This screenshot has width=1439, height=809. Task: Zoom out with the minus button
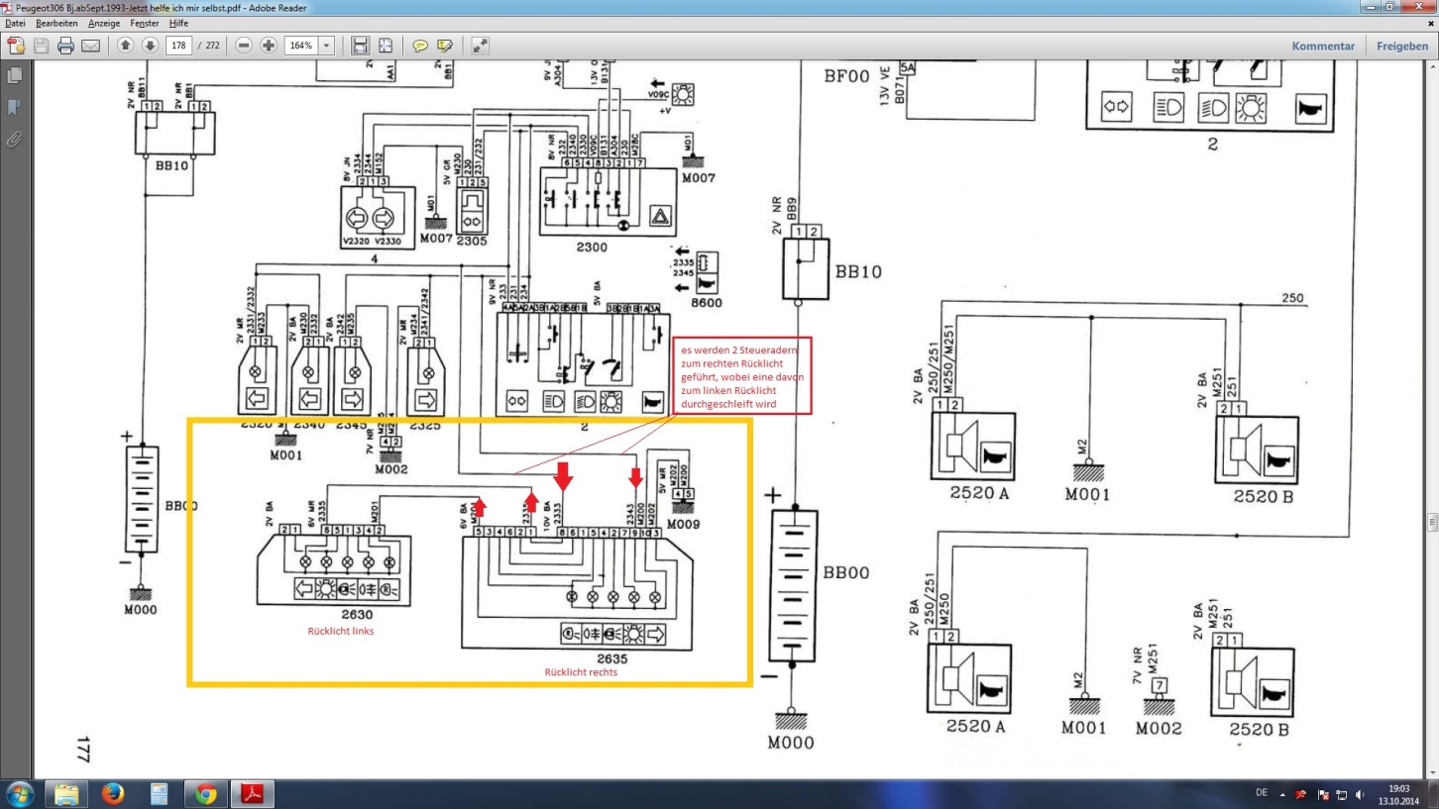(244, 46)
